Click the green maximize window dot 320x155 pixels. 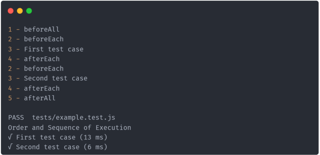pyautogui.click(x=29, y=11)
